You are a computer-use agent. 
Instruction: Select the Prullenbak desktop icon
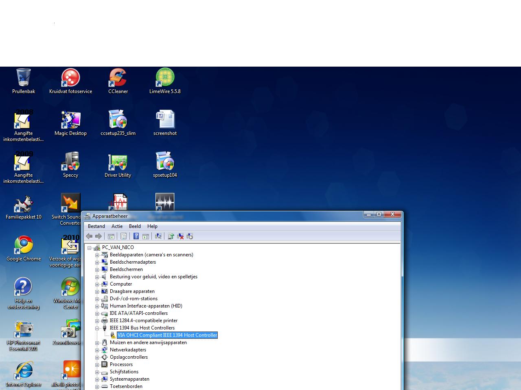click(24, 81)
